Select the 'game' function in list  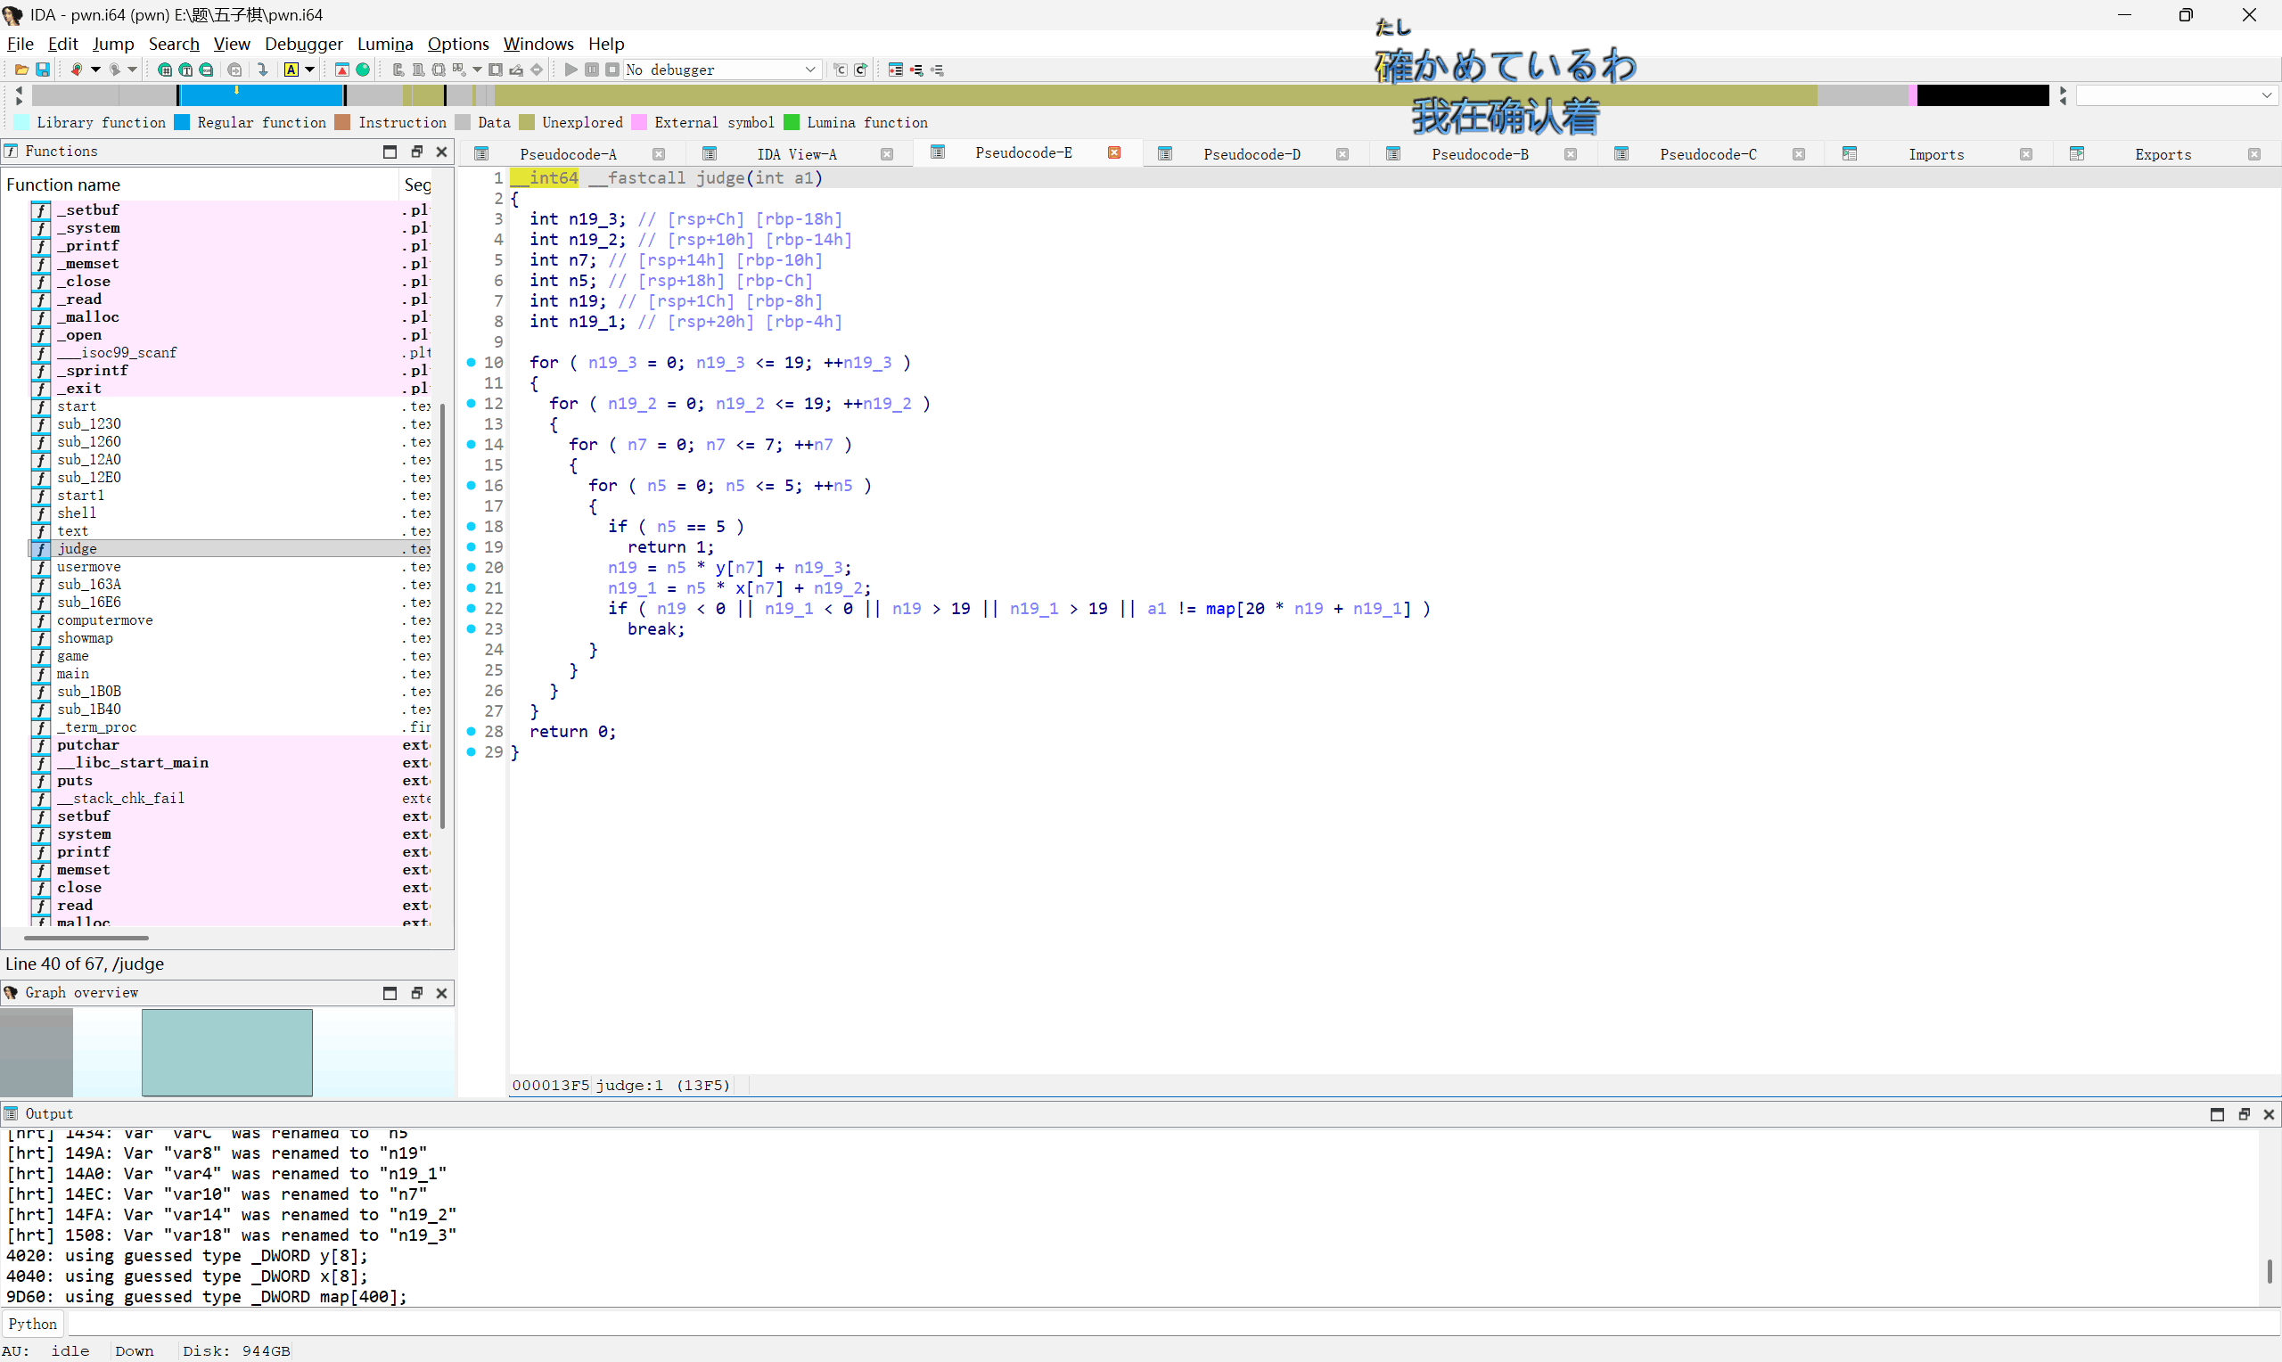pos(72,656)
